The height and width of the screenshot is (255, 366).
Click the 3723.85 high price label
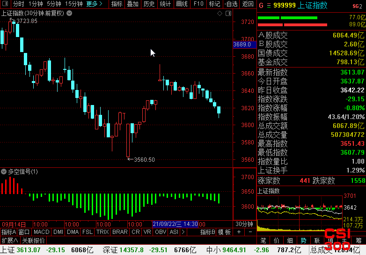(x=27, y=21)
